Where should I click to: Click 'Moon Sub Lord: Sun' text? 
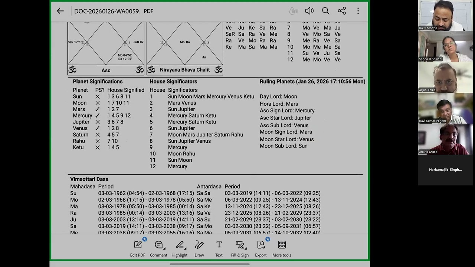pos(284,146)
